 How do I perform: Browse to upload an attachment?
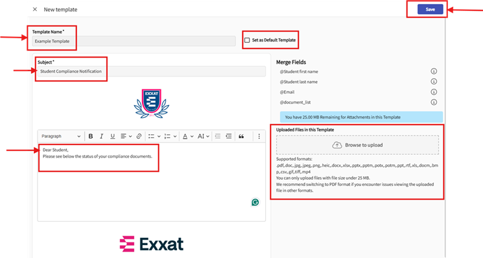[357, 145]
